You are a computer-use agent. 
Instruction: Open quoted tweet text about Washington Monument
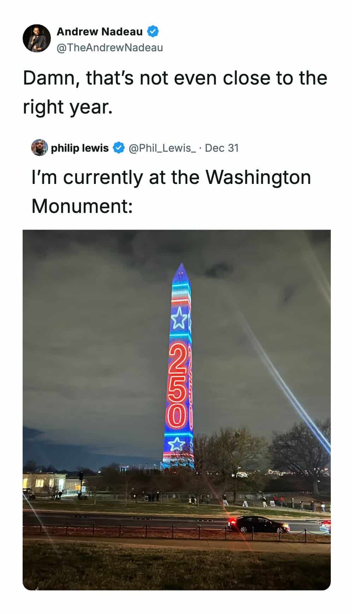171,191
